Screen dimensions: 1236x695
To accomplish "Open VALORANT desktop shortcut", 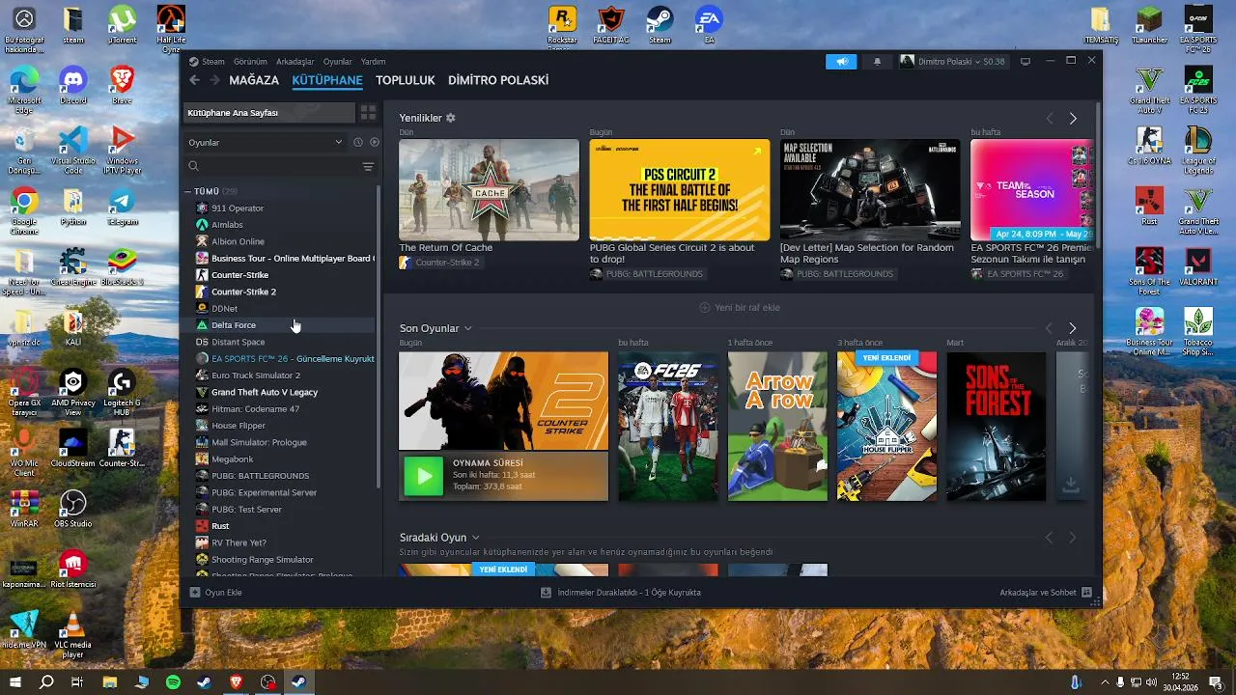I will tap(1197, 265).
